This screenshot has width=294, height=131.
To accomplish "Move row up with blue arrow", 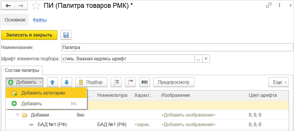I will [x=52, y=82].
